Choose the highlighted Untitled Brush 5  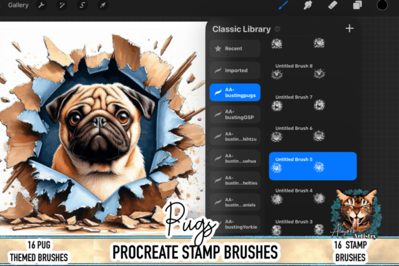point(313,166)
